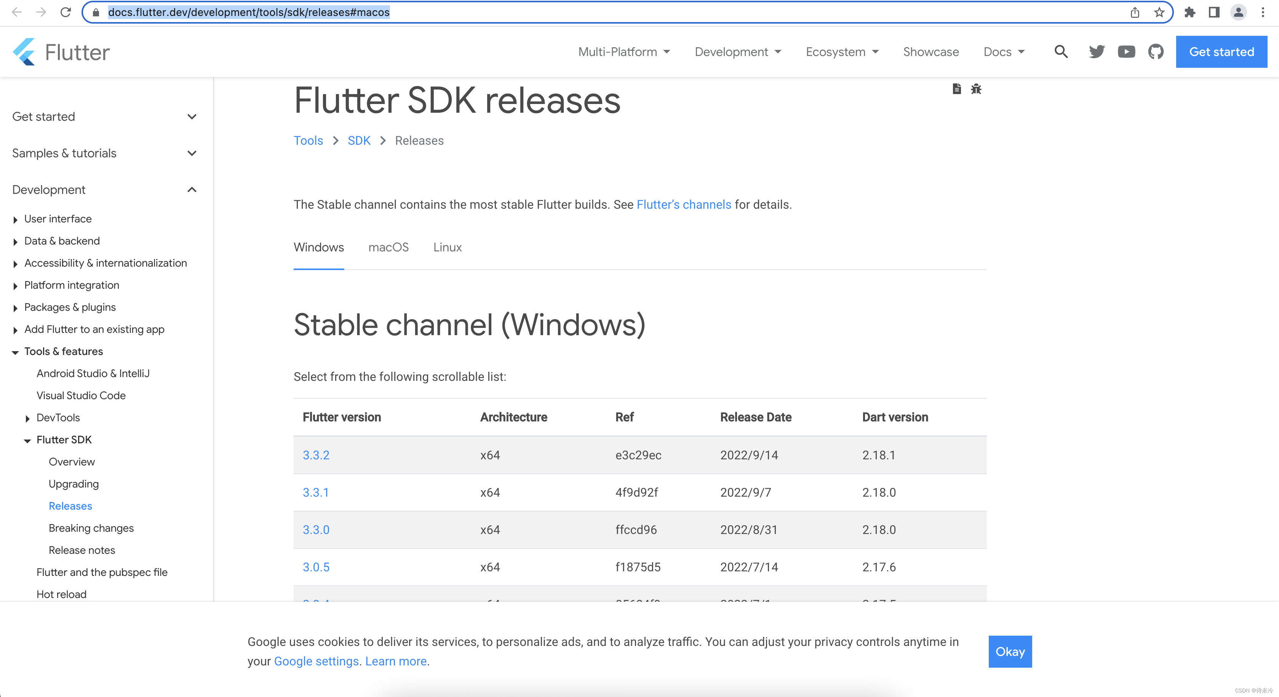Expand Add Flutter to an existing app
Screen dimensions: 1279x697
click(15, 330)
